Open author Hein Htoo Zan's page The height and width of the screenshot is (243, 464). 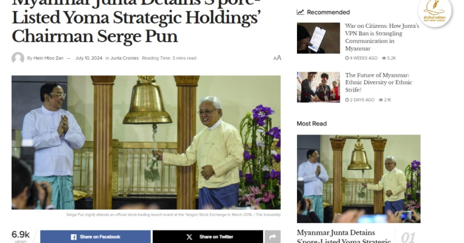[x=48, y=58]
